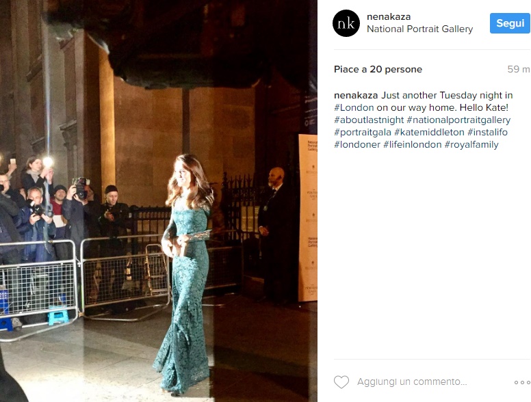This screenshot has height=402, width=531.
Task: Open the #londoner hashtag
Action: [357, 144]
